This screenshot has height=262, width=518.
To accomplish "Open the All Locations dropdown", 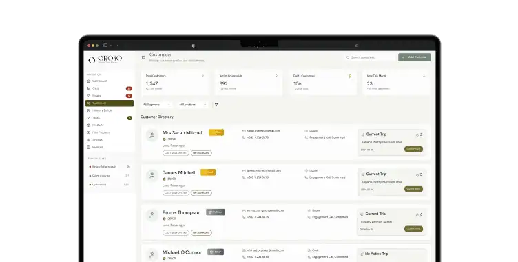I will tap(192, 105).
